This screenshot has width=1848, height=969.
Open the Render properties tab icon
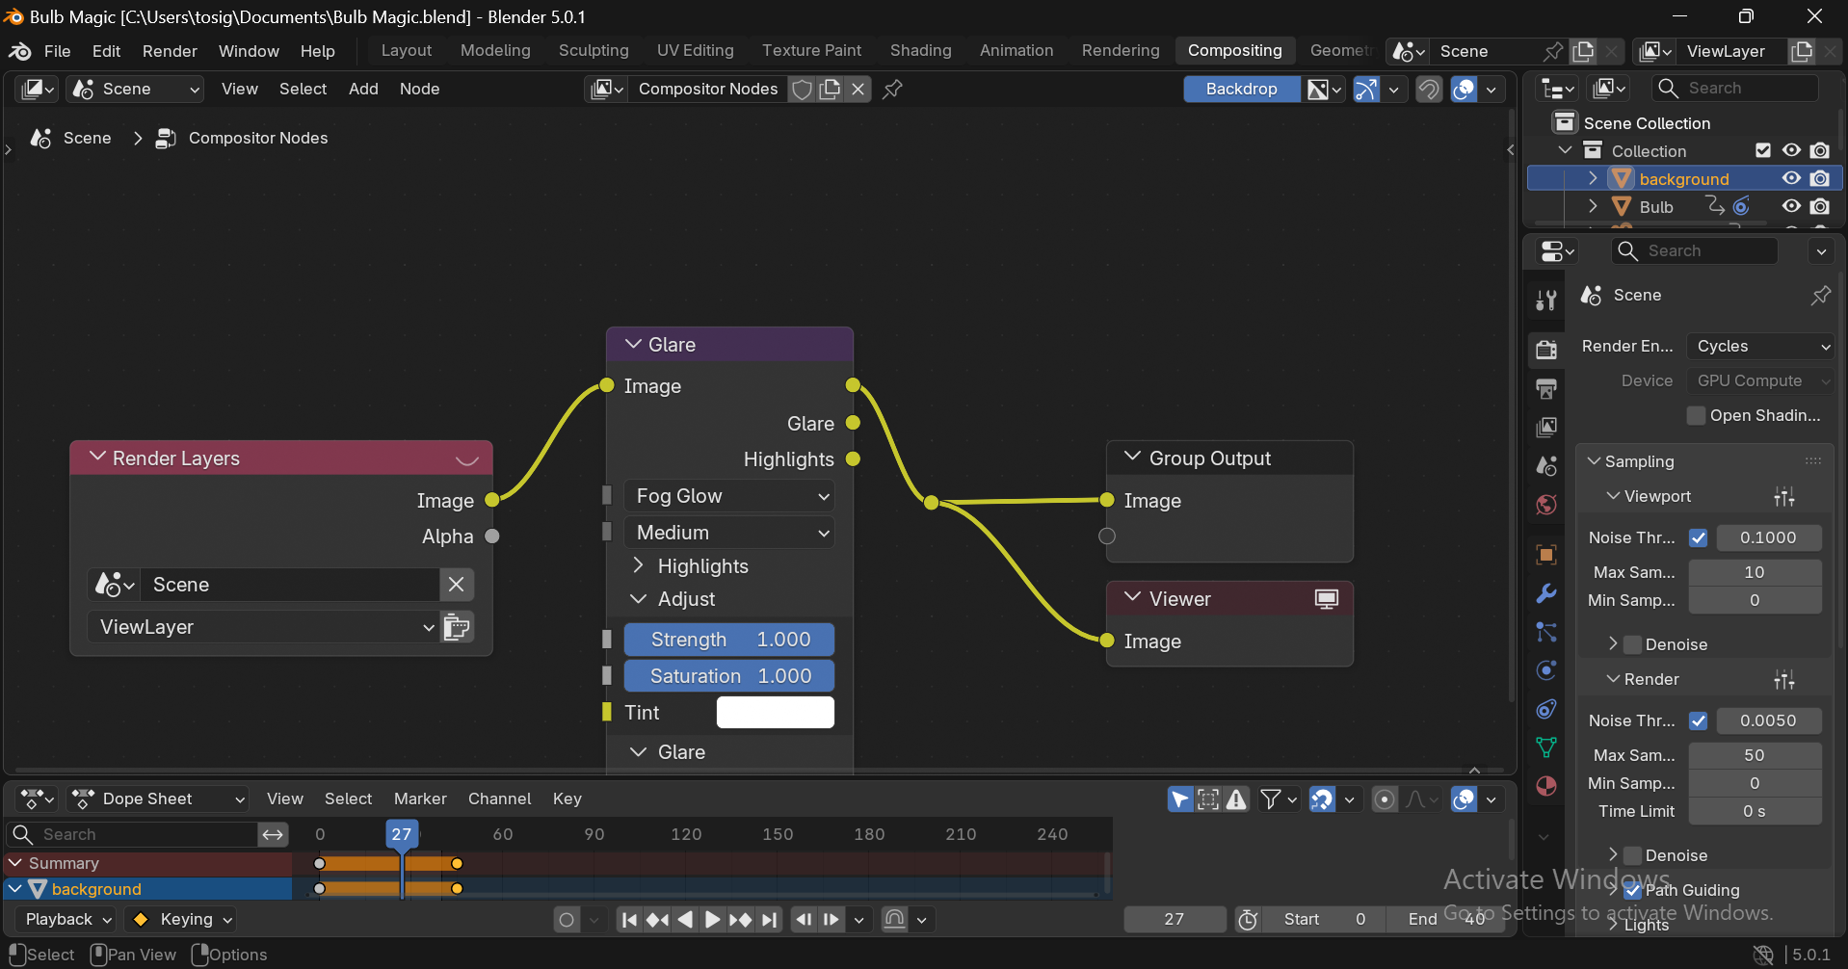click(1546, 350)
